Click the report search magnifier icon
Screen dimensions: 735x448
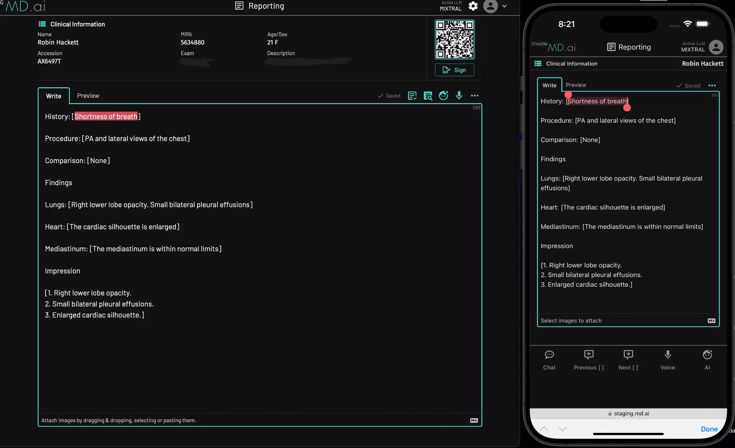(x=428, y=95)
